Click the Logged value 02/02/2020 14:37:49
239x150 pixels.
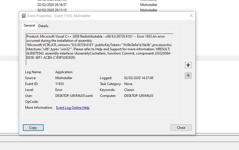click(x=139, y=78)
